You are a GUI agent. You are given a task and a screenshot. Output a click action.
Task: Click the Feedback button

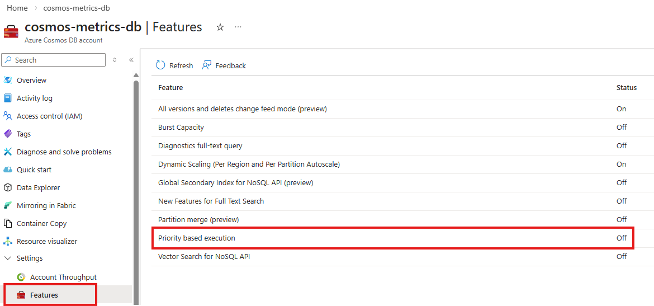224,65
